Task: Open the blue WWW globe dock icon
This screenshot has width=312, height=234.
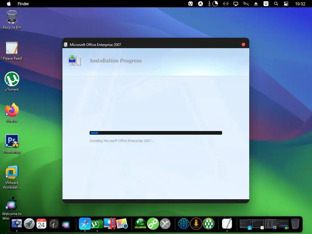Action: 184,224
